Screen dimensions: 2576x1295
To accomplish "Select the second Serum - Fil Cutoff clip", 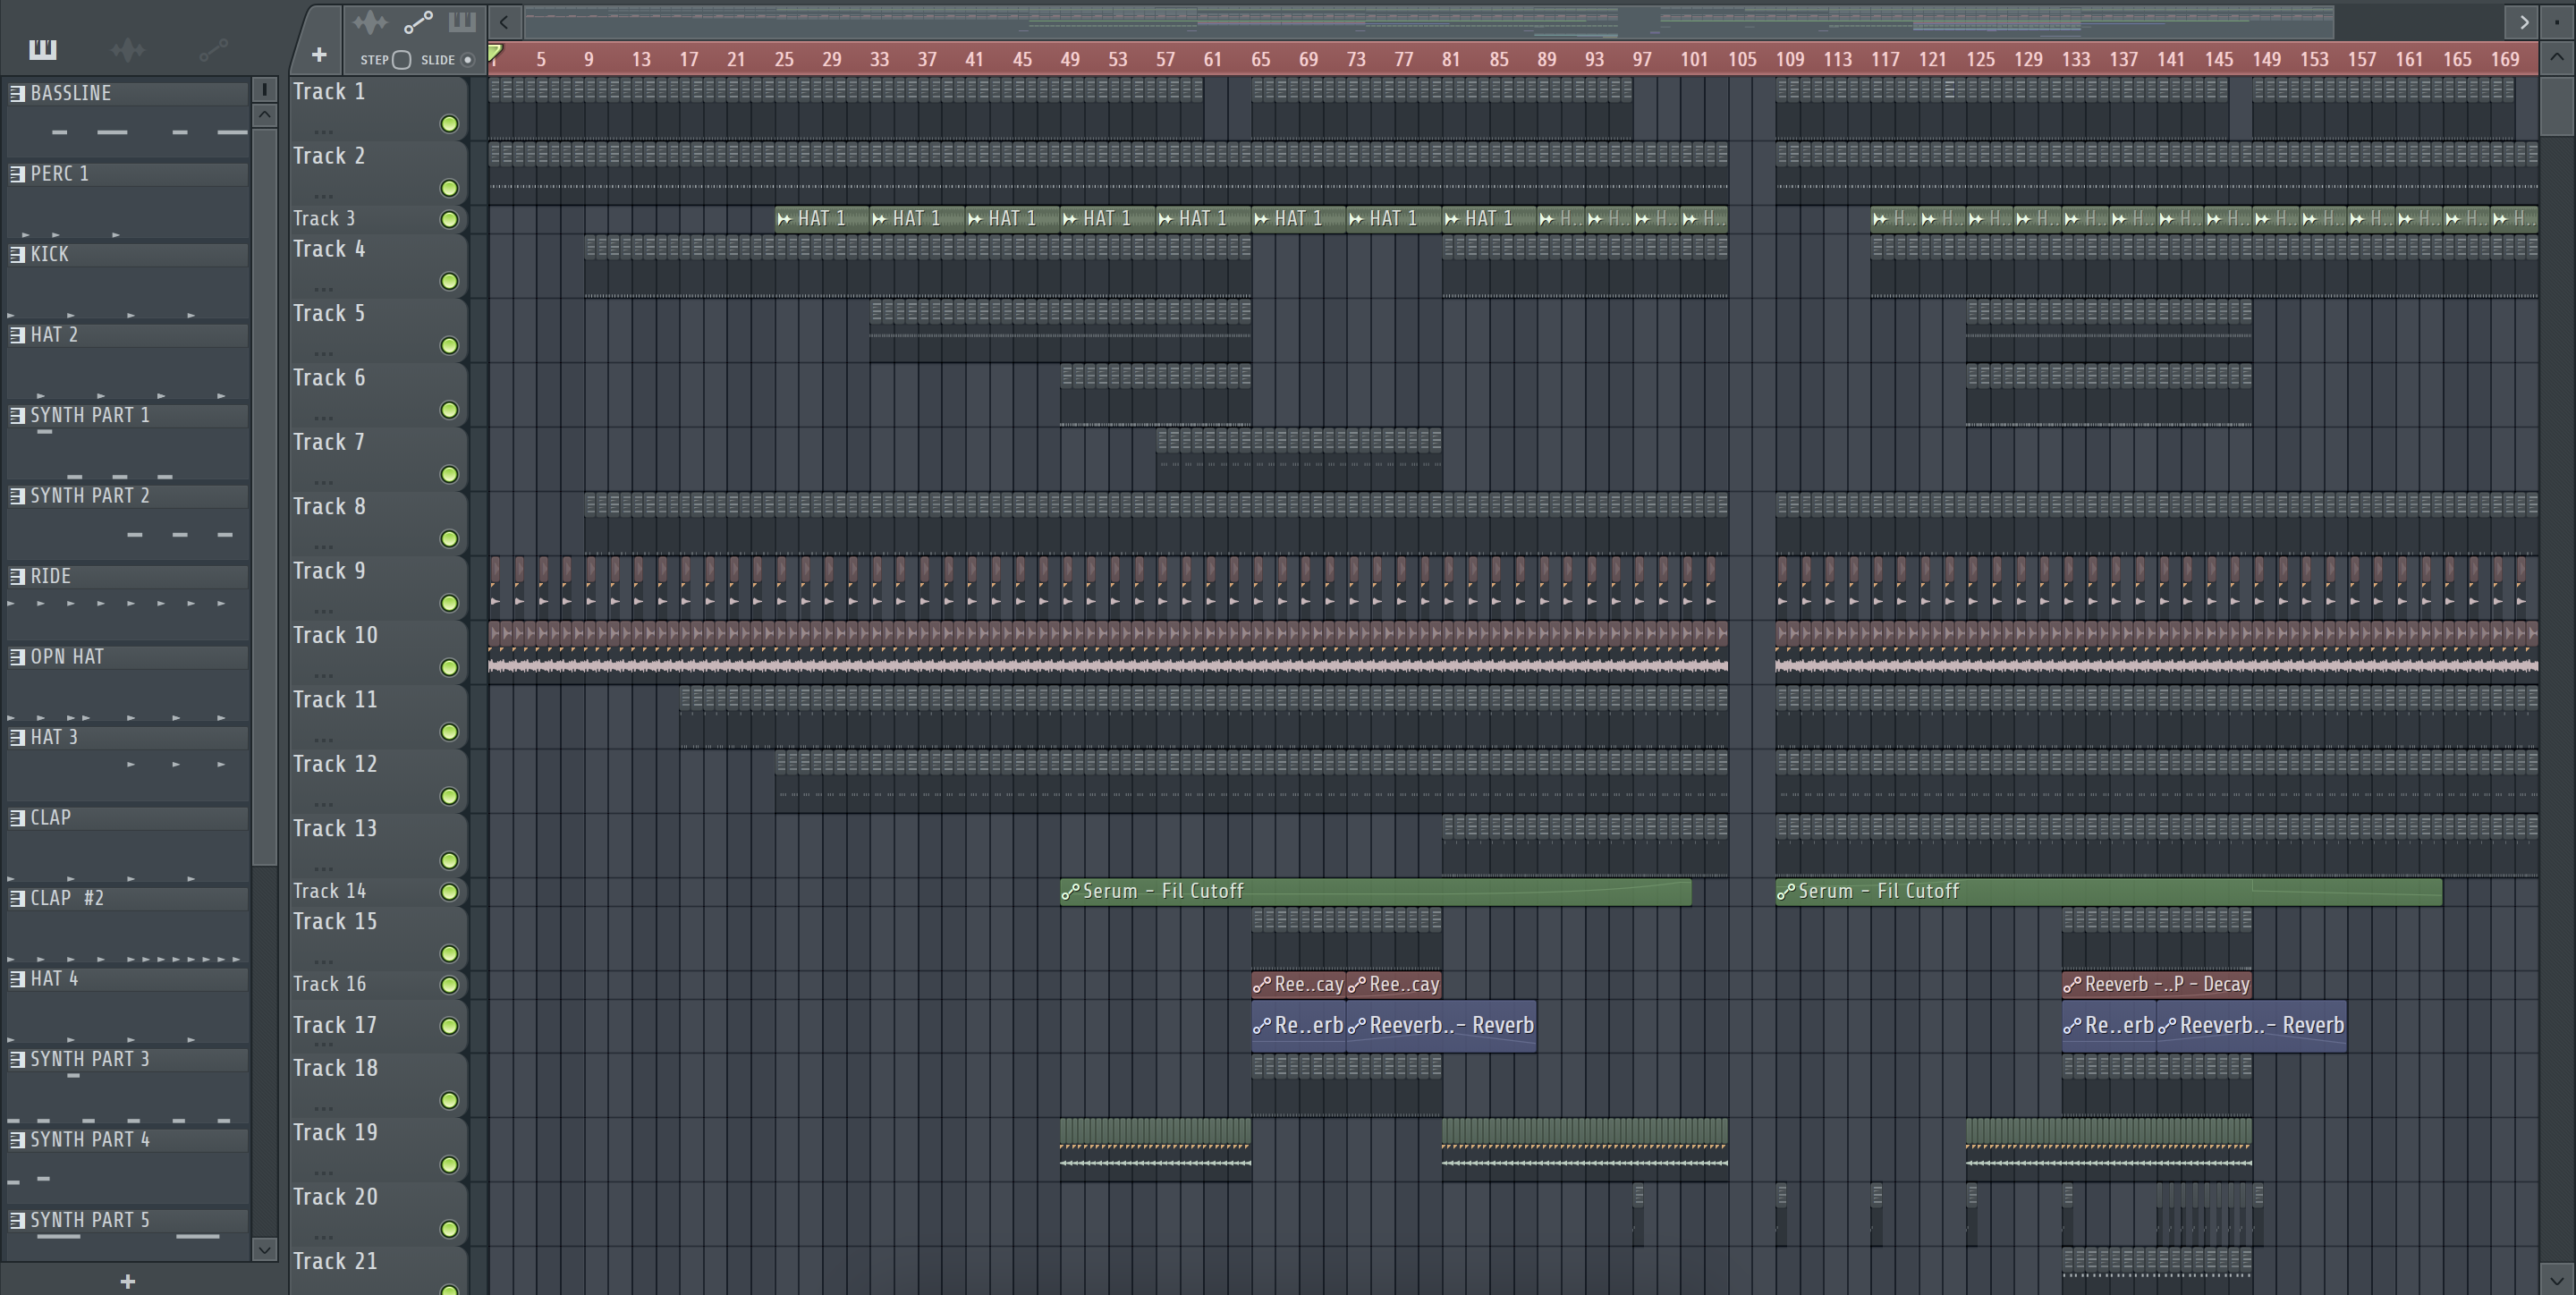I will [x=2108, y=891].
